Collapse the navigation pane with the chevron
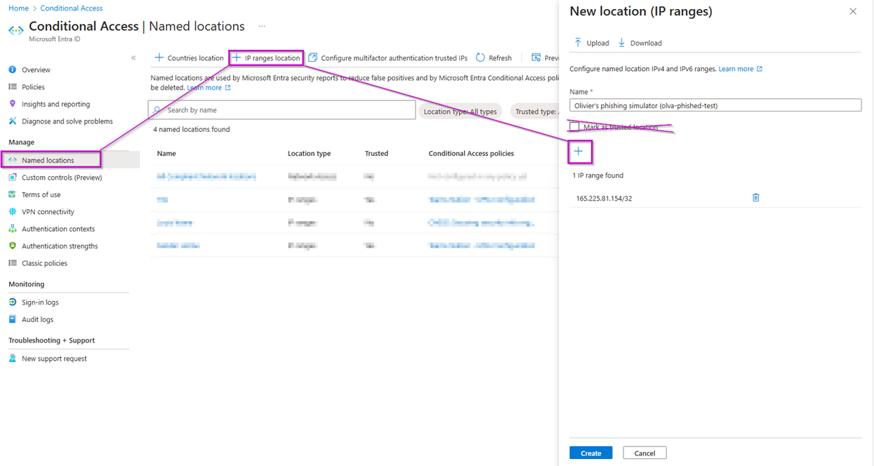Image resolution: width=874 pixels, height=466 pixels. [x=133, y=59]
